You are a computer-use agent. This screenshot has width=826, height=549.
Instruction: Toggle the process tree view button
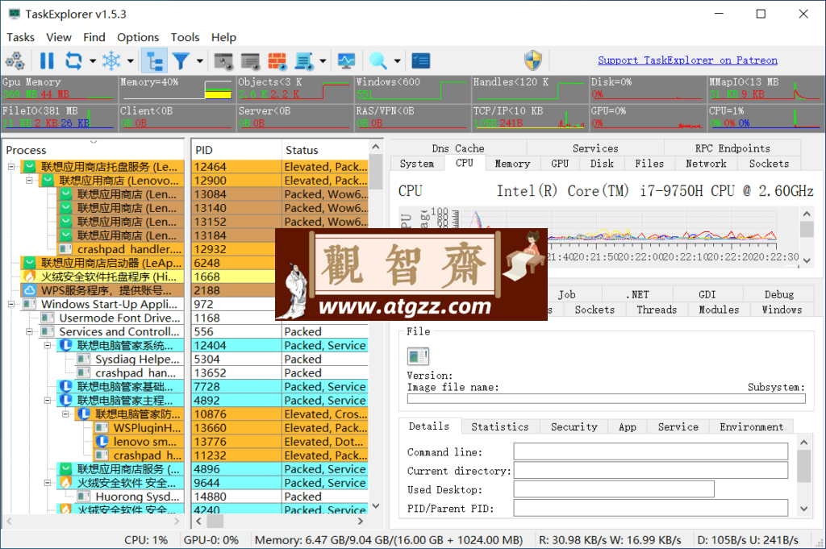coord(155,61)
